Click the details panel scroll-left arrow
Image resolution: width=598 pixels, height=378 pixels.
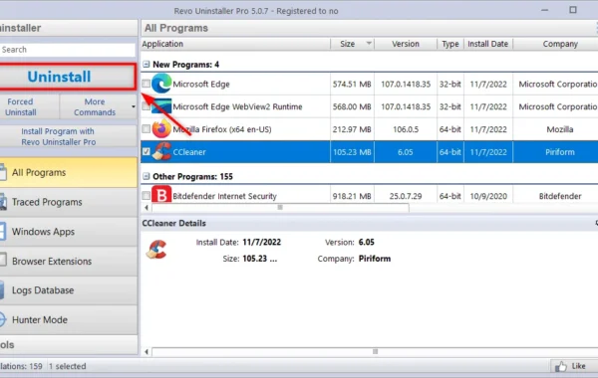coord(147,351)
